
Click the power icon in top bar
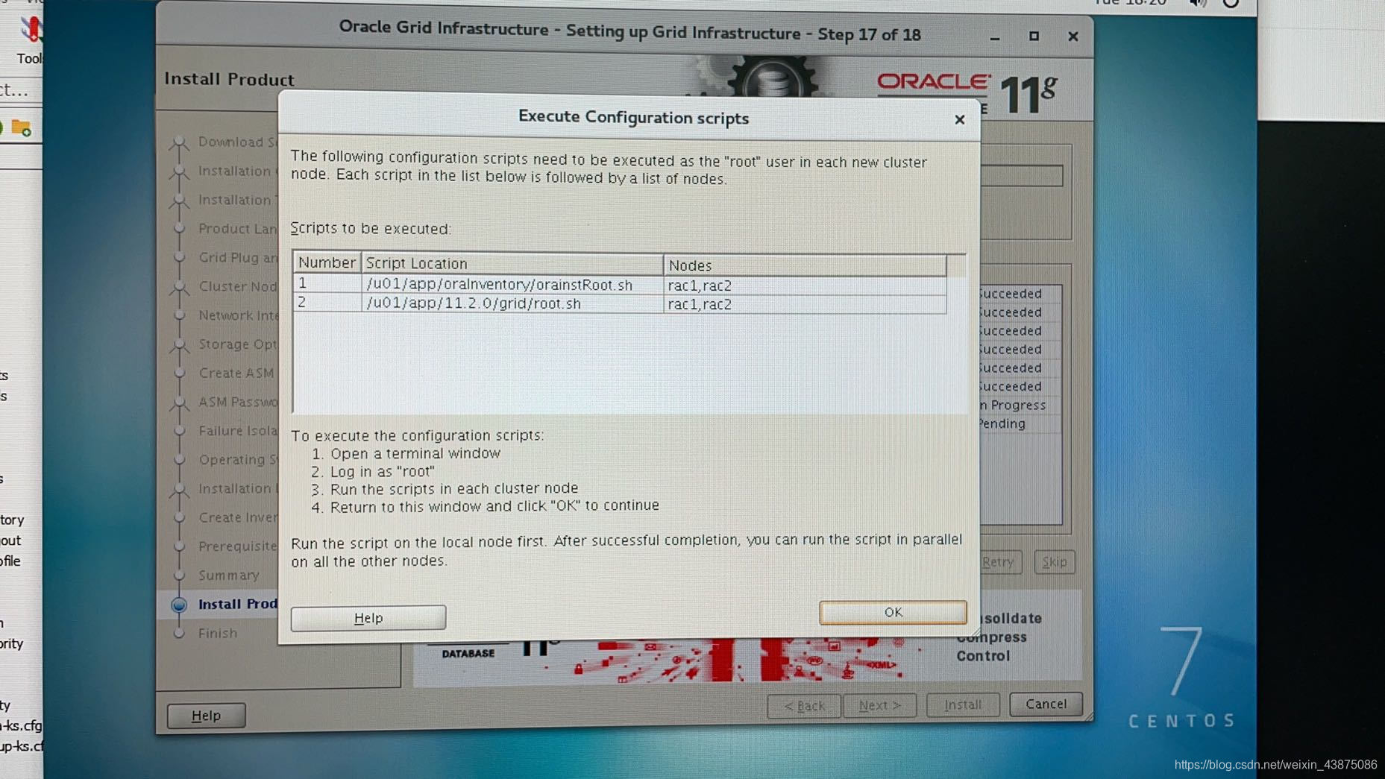[1231, 4]
